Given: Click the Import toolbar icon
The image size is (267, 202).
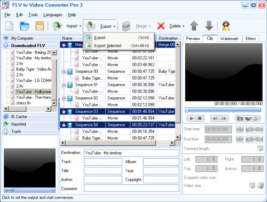Looking at the screenshot, I should (57, 26).
